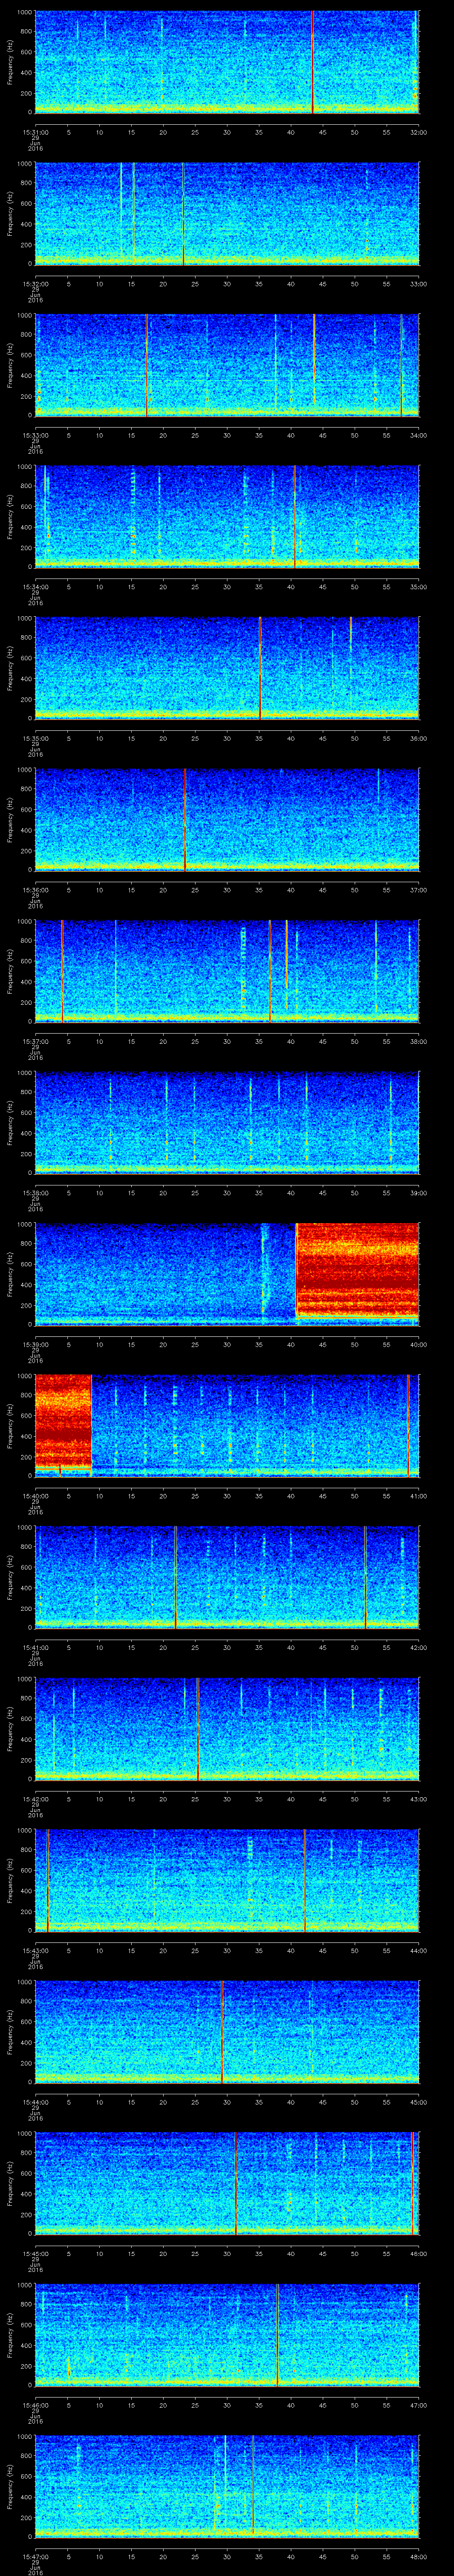This screenshot has height=2576, width=454.
Task: Click the 15:37:00 start time label
Action: pyautogui.click(x=35, y=1041)
